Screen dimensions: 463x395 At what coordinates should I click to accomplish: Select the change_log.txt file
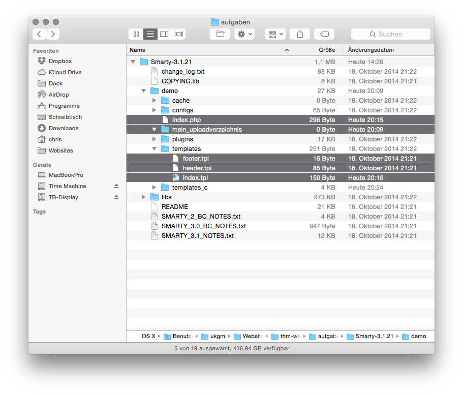pyautogui.click(x=281, y=72)
